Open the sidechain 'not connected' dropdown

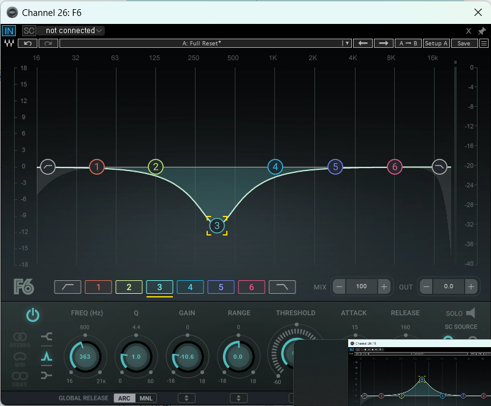70,31
